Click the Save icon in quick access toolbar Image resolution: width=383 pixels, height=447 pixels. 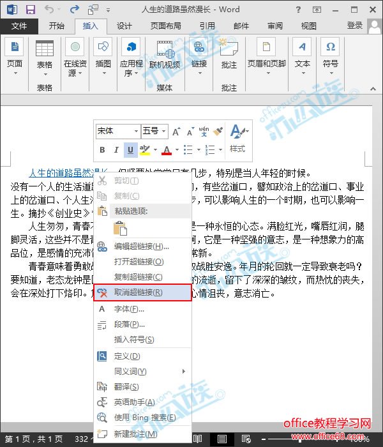[x=31, y=10]
